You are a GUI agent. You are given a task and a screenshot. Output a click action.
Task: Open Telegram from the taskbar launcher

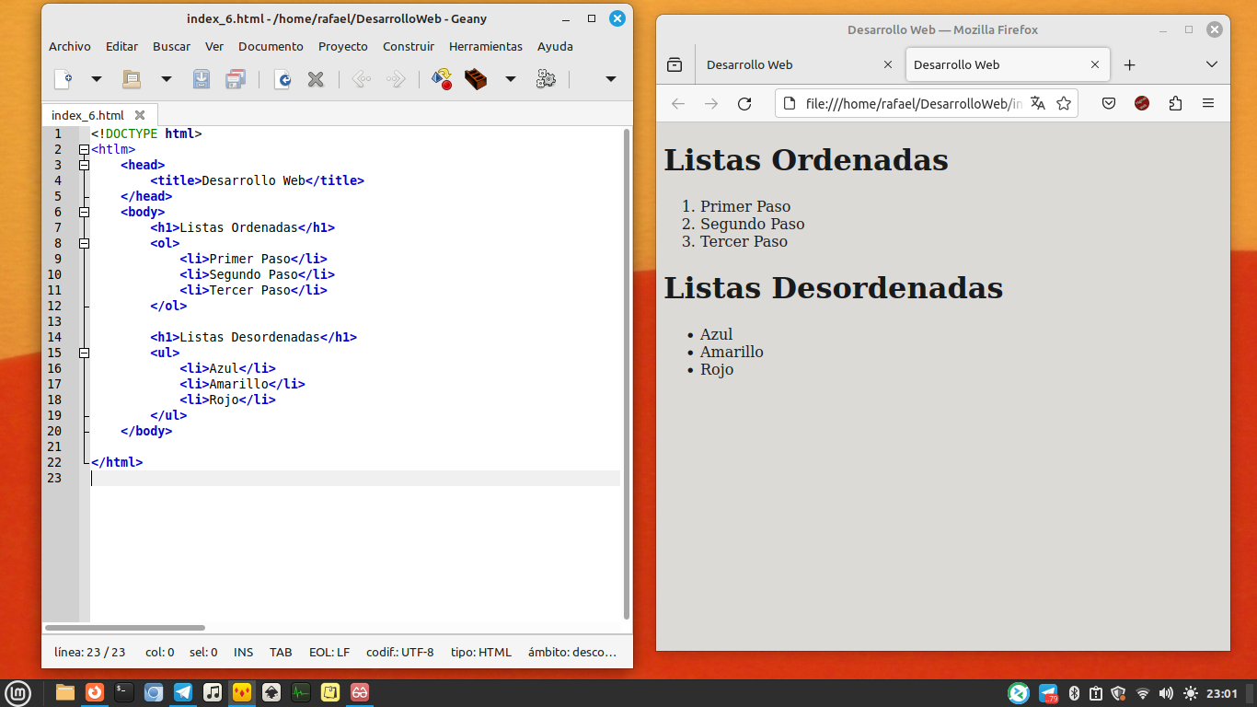coord(183,692)
